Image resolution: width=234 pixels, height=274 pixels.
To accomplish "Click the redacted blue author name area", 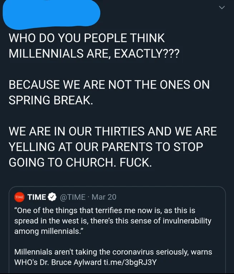I will [x=52, y=14].
